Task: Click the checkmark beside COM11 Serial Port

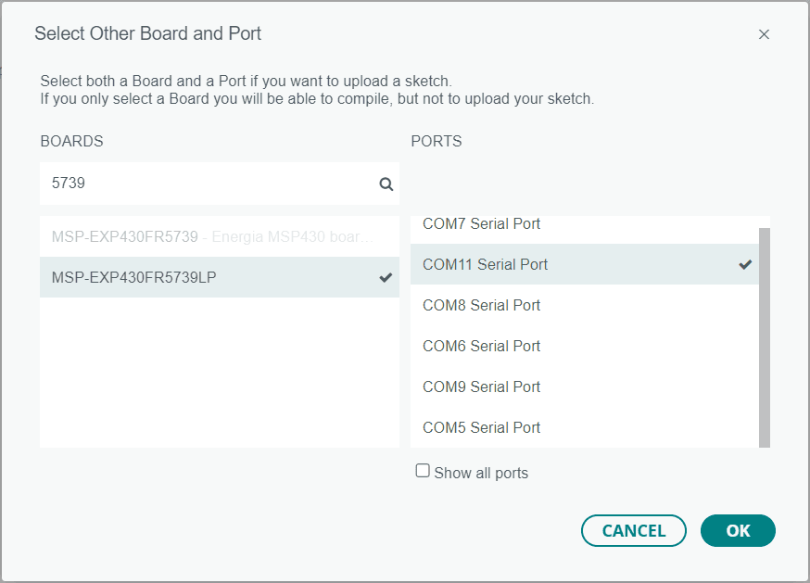Action: coord(745,264)
